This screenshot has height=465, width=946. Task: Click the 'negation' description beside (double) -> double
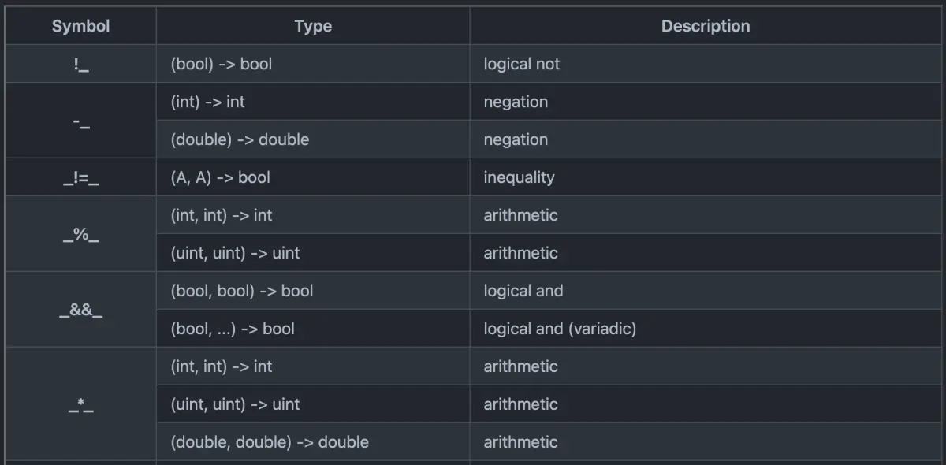click(x=516, y=139)
